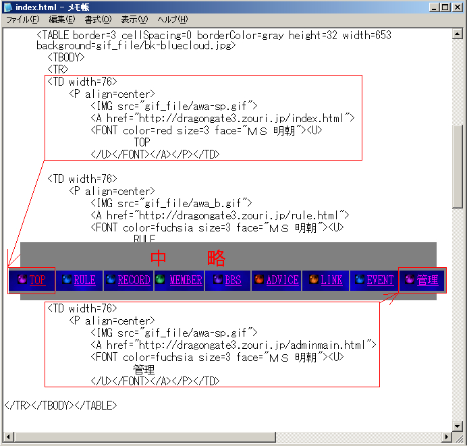The image size is (467, 446).
Task: Click the Notepad icon in title bar
Action: [7, 7]
